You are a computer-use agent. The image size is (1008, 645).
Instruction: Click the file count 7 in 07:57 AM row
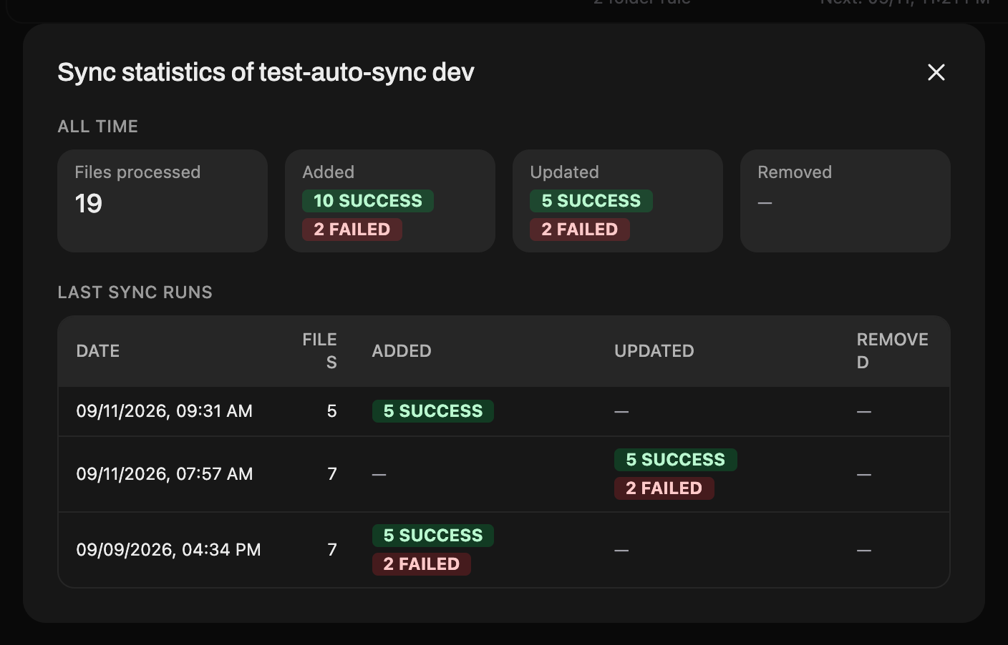point(332,474)
